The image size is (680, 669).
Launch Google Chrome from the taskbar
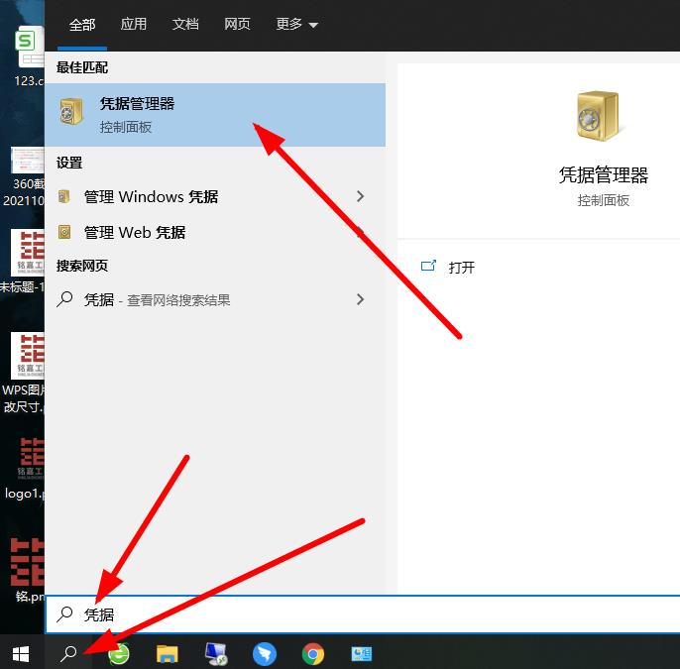point(313,653)
